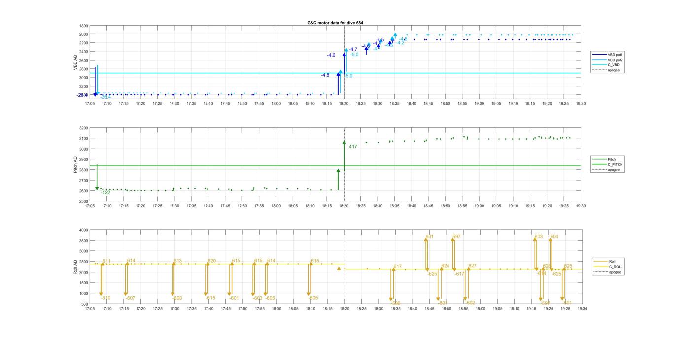Click the '-4.8' VBD rate label
The width and height of the screenshot is (690, 341).
point(325,75)
